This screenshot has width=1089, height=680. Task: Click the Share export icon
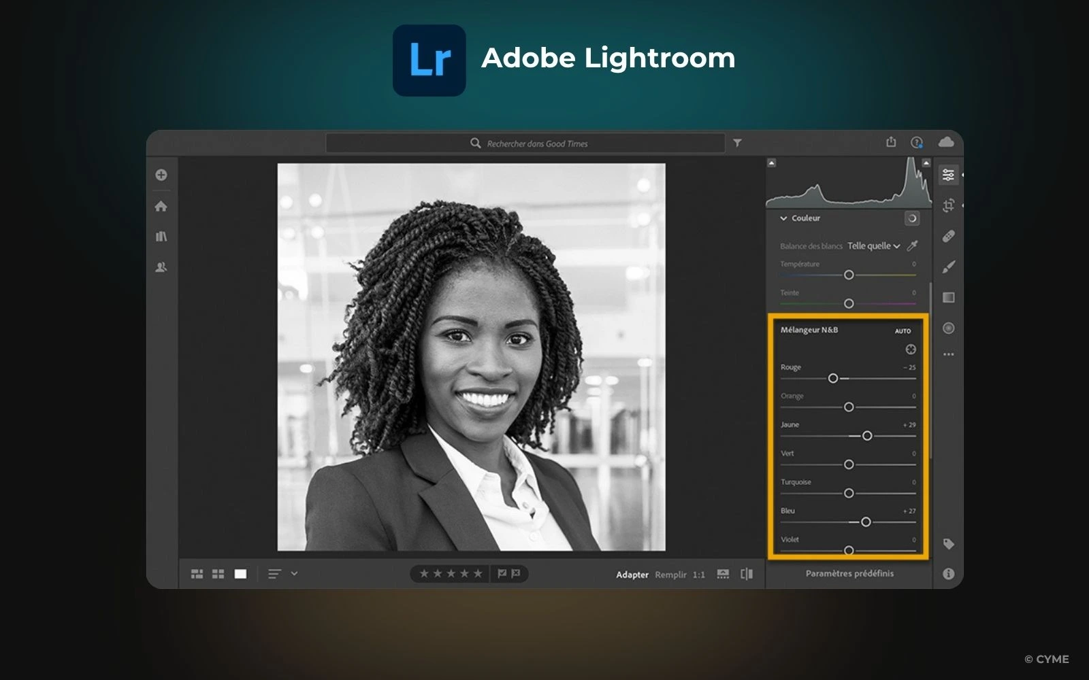(x=891, y=142)
